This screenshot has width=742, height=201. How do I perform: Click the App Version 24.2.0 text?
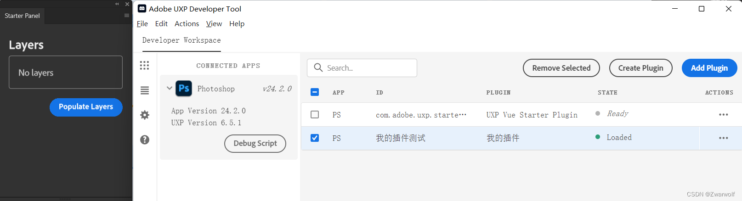(x=209, y=111)
